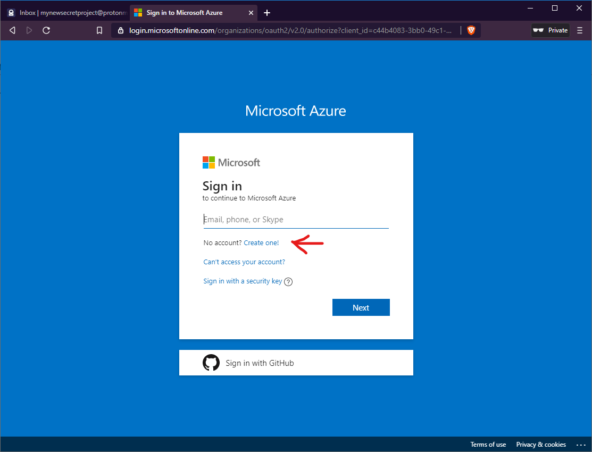Close the Sign in to Microsoft Azure tab

[251, 13]
